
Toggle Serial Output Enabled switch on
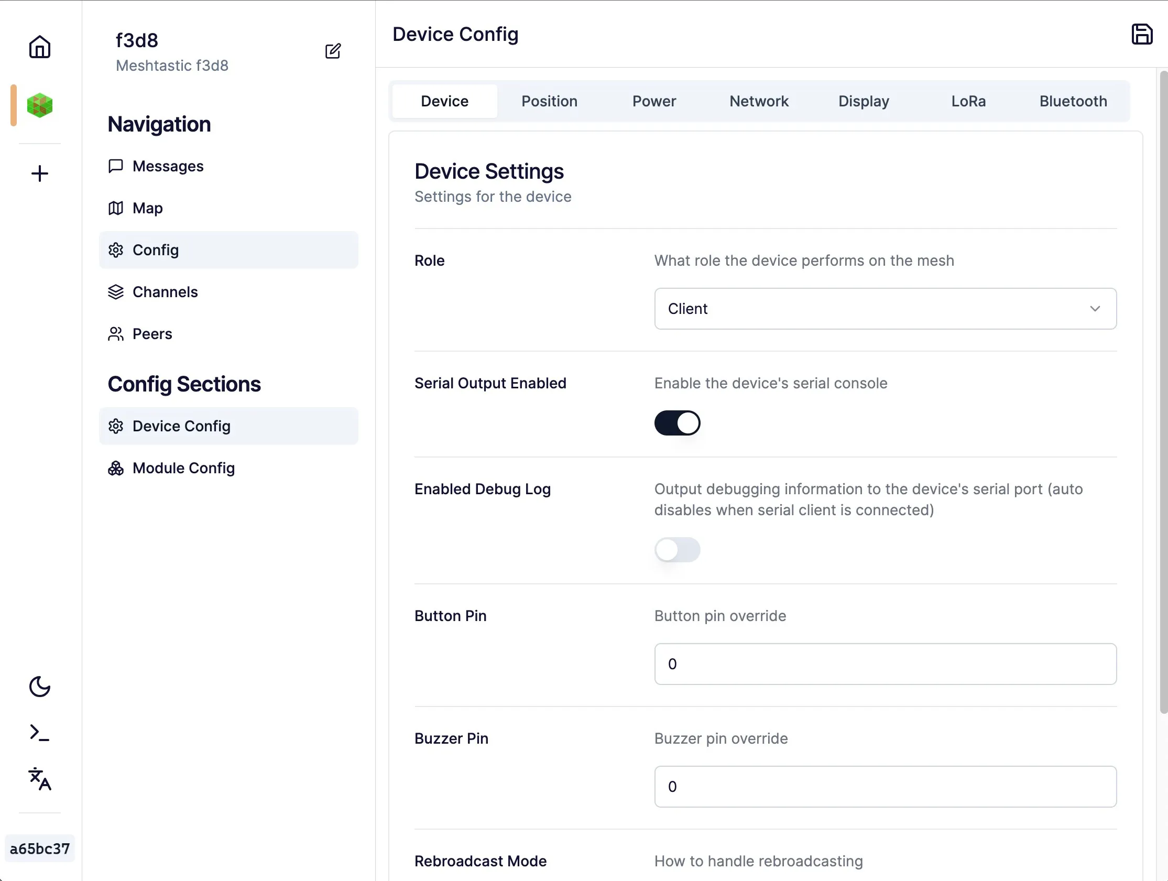pos(678,423)
